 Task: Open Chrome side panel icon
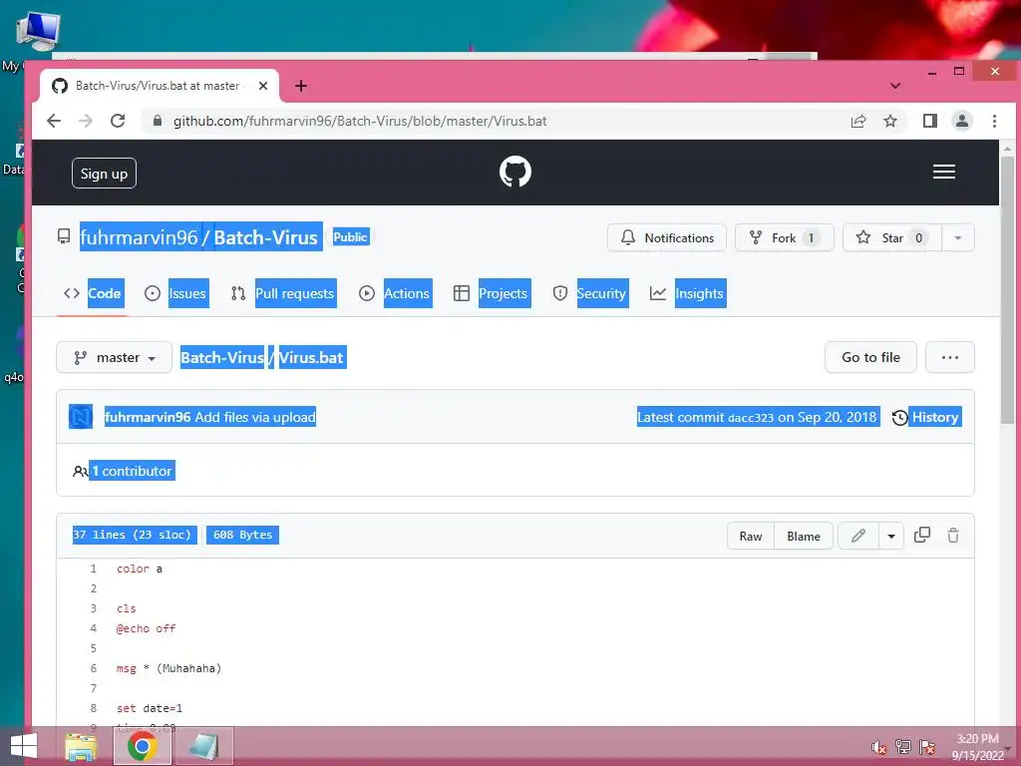click(930, 121)
